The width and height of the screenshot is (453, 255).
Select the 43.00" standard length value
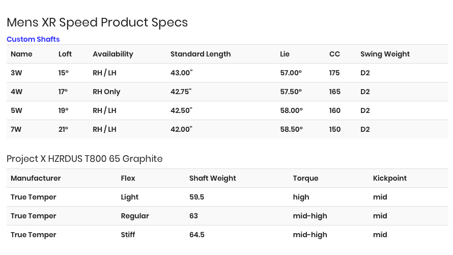[181, 73]
